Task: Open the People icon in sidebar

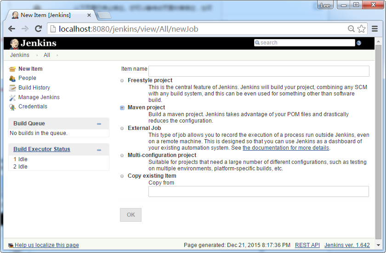Action: (x=12, y=79)
